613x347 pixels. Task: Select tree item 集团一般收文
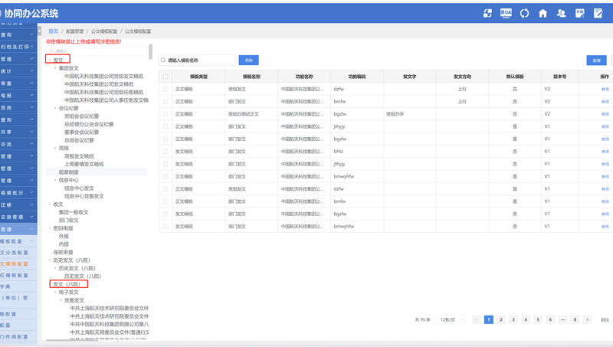(74, 212)
